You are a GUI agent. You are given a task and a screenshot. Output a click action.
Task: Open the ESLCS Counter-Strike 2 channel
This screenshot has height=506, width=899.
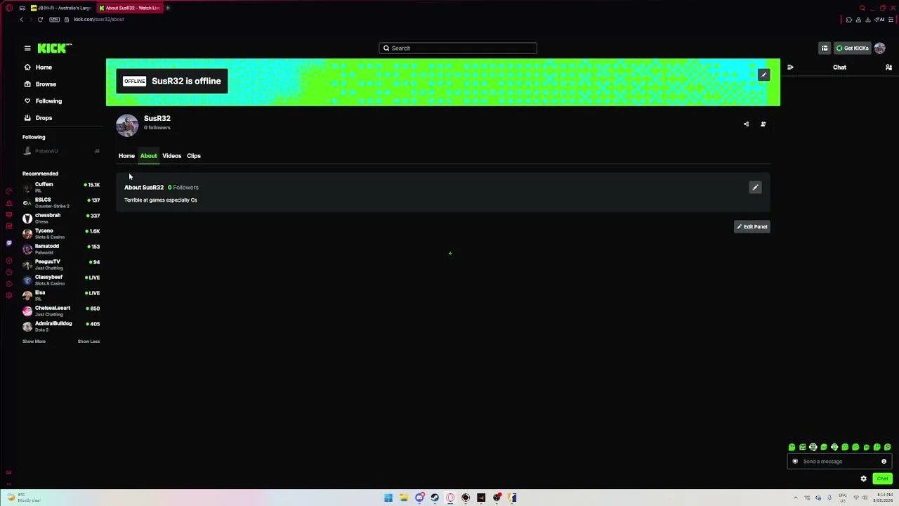pyautogui.click(x=61, y=202)
